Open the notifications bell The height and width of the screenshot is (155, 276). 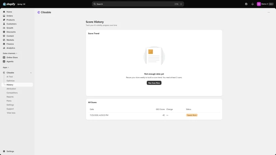(253, 4)
